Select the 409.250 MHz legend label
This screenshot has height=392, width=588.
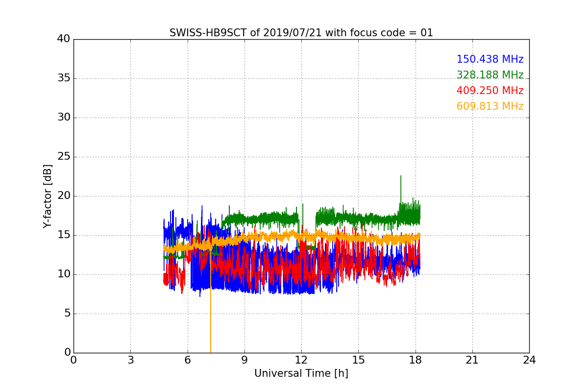click(490, 91)
